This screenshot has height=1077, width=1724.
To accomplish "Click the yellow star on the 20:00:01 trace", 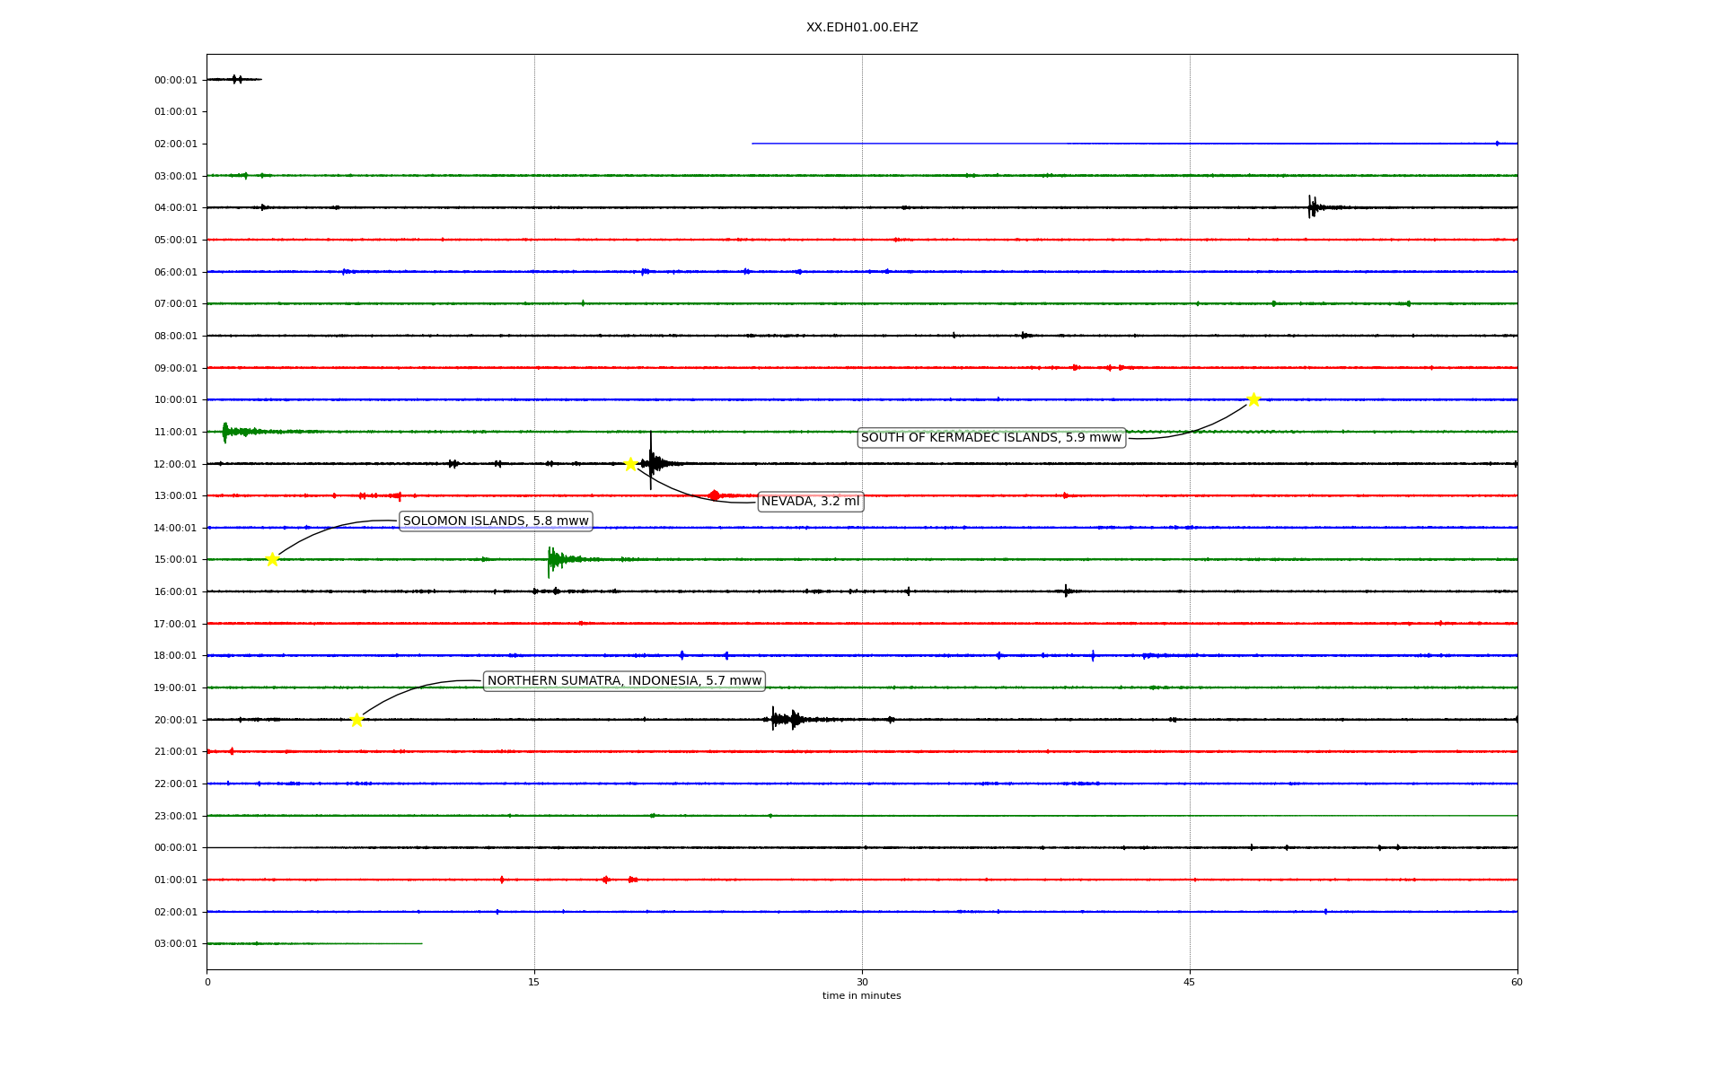I will [x=356, y=720].
